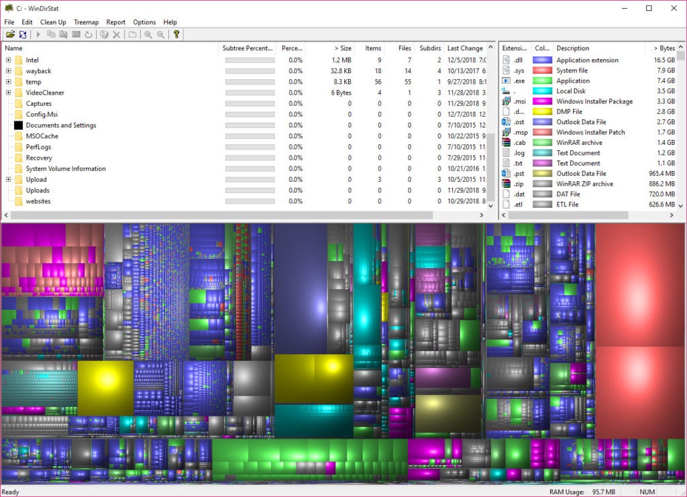Viewport: 687px width, 497px height.
Task: Click the blue swatch for .dll
Action: point(542,60)
